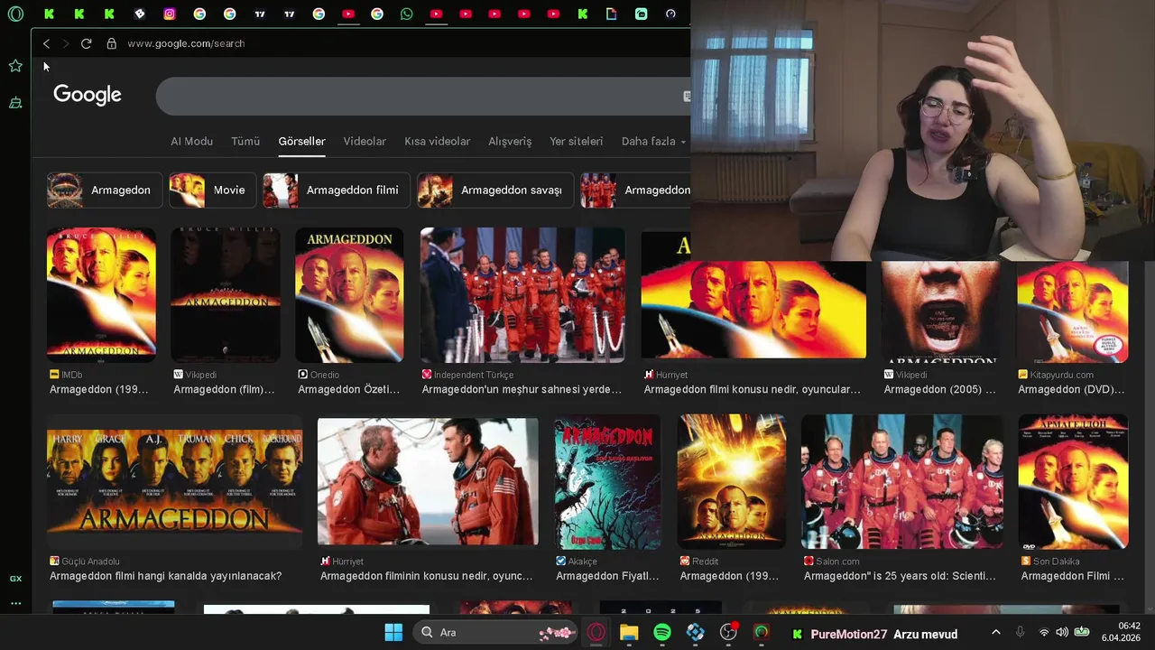
Task: Click the forward navigation arrow
Action: [65, 43]
